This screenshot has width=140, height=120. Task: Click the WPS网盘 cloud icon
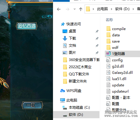pos(63,91)
